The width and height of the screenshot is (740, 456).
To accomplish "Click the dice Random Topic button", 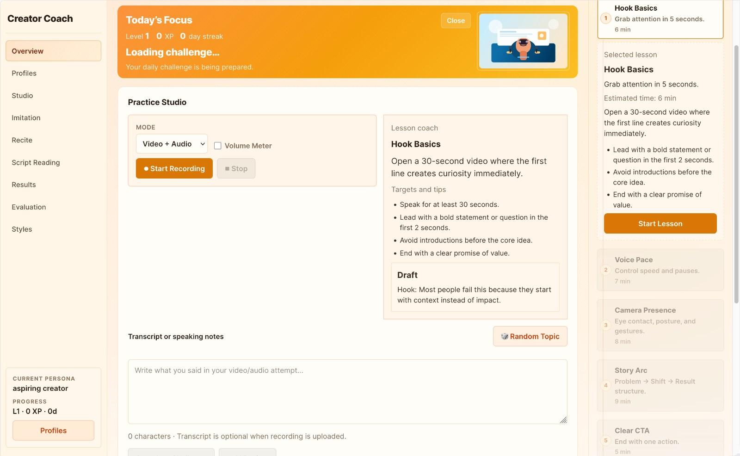I will click(x=530, y=336).
